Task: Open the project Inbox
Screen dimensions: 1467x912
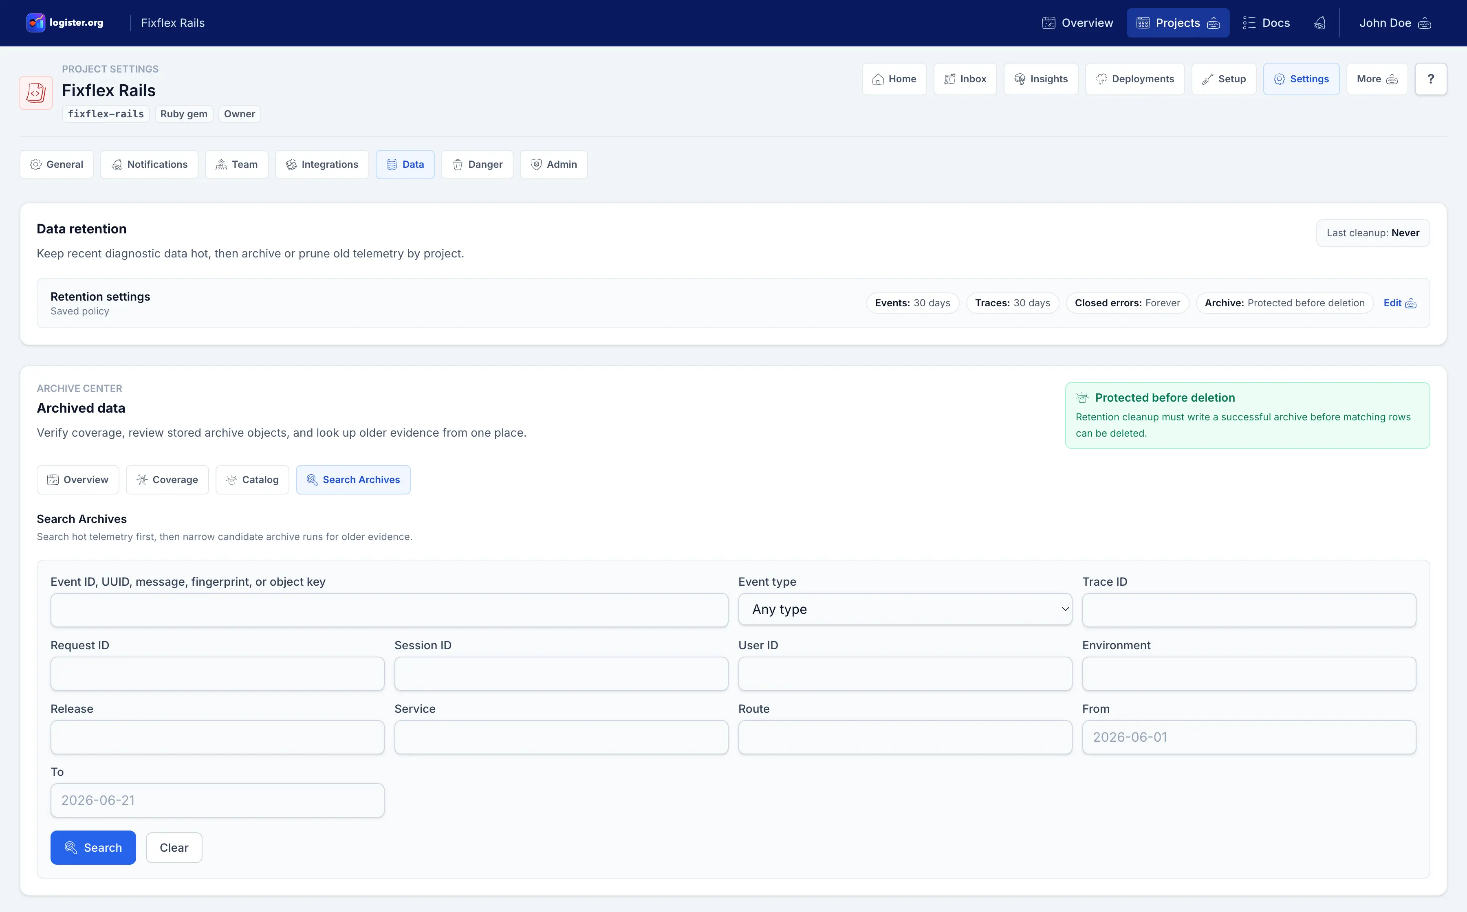Action: point(965,79)
